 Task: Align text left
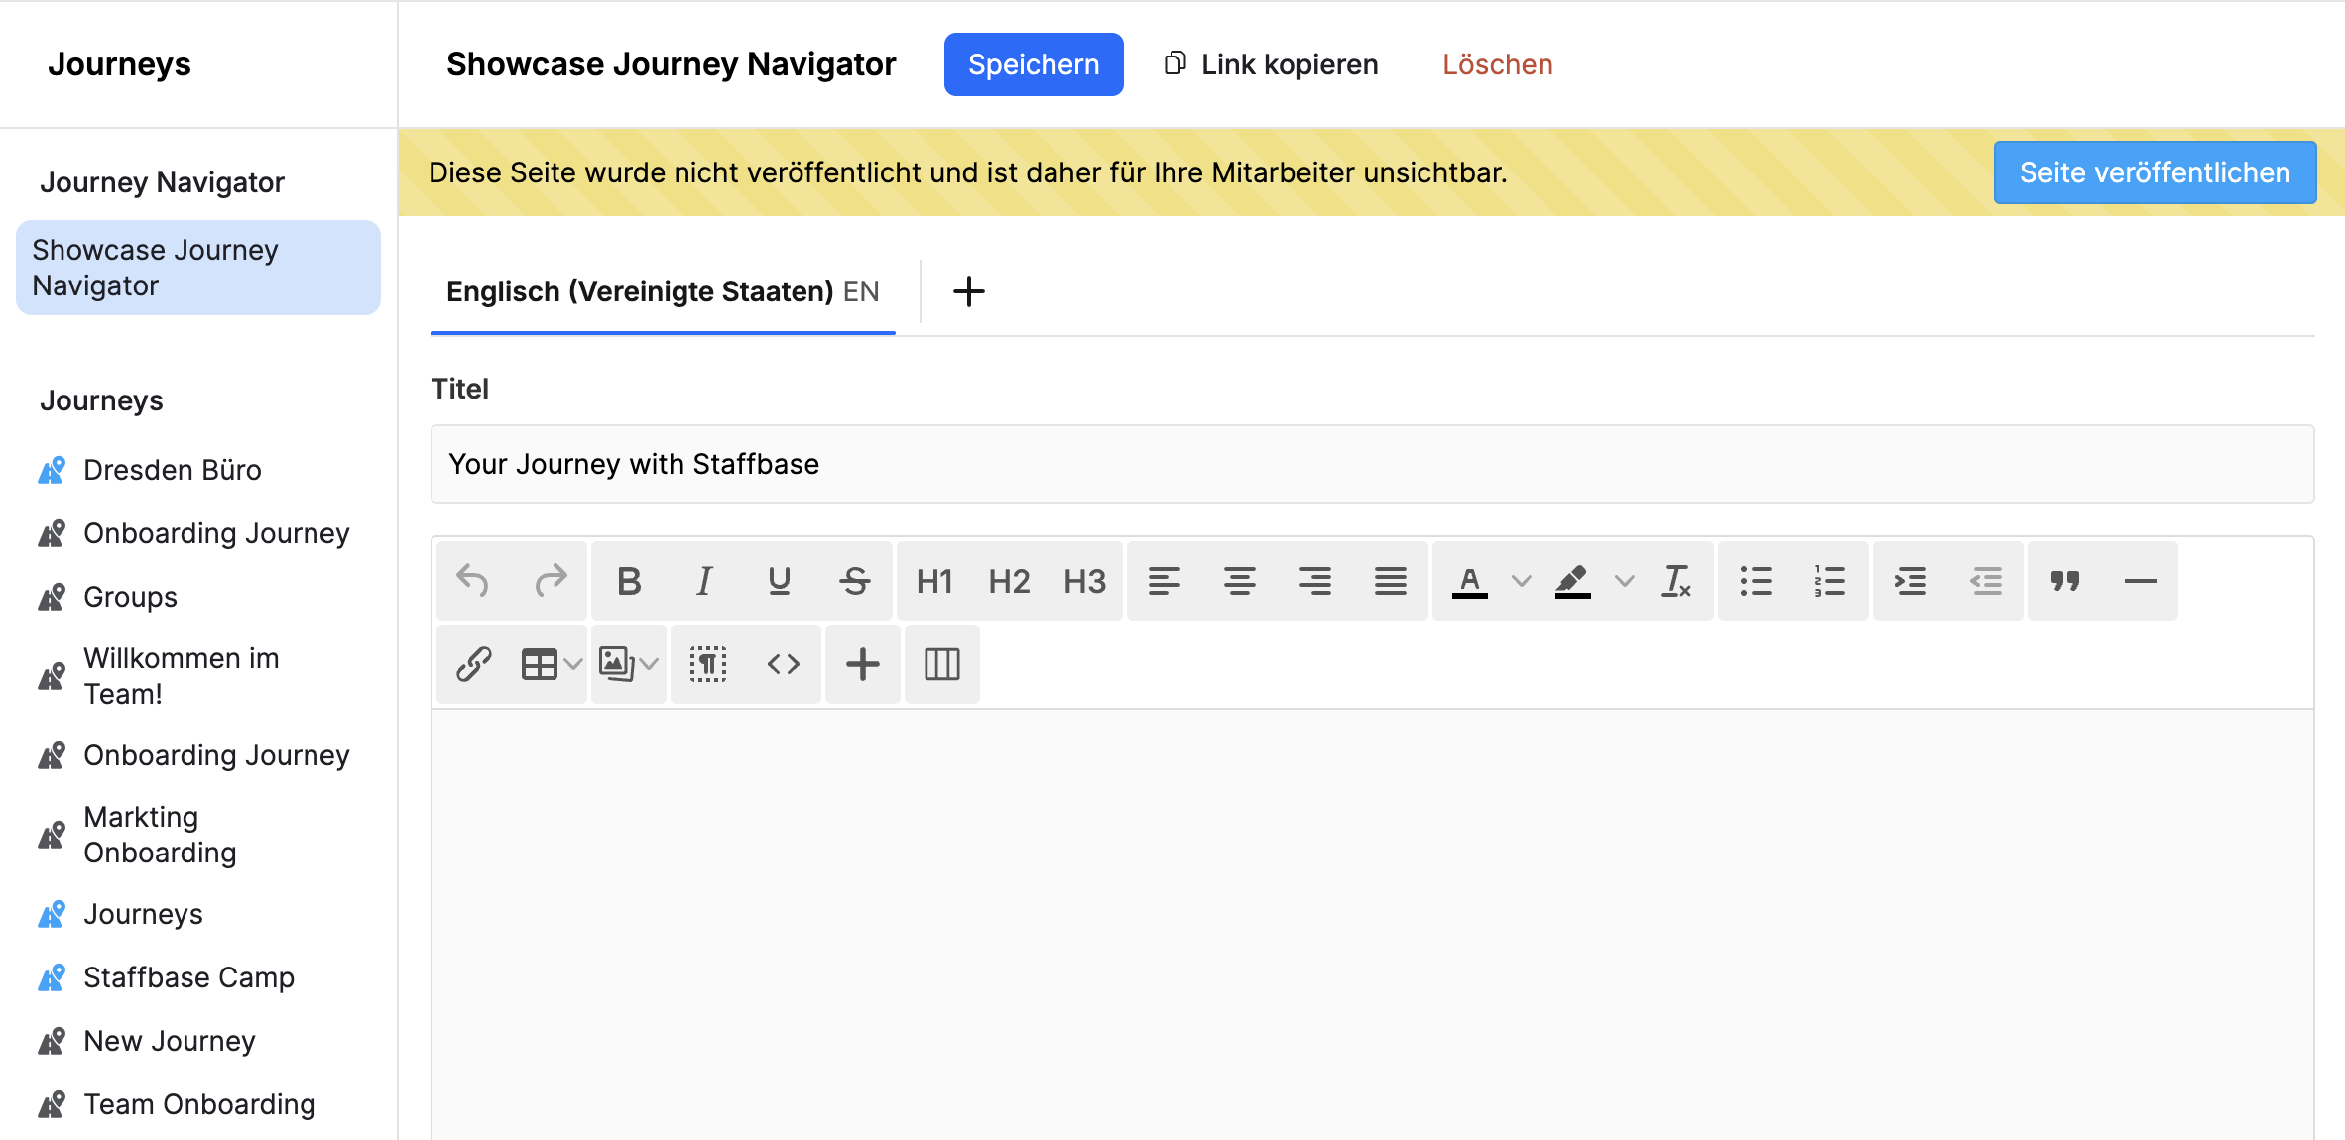coord(1165,581)
